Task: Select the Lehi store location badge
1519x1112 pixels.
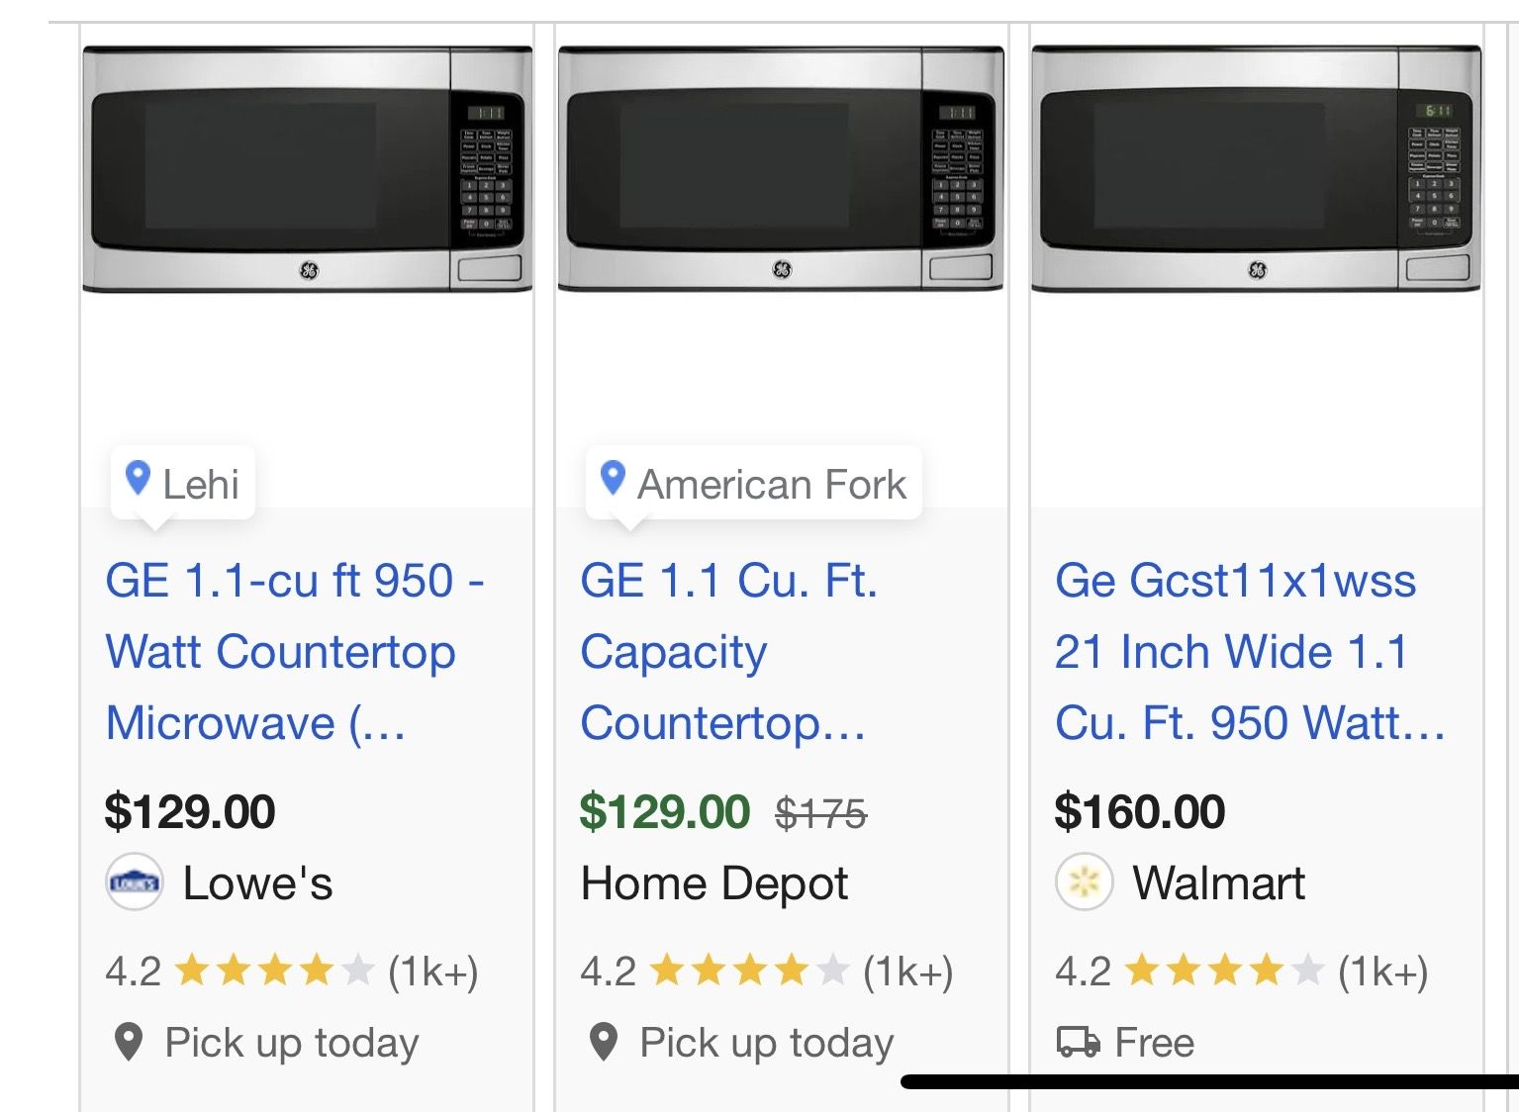Action: [183, 484]
